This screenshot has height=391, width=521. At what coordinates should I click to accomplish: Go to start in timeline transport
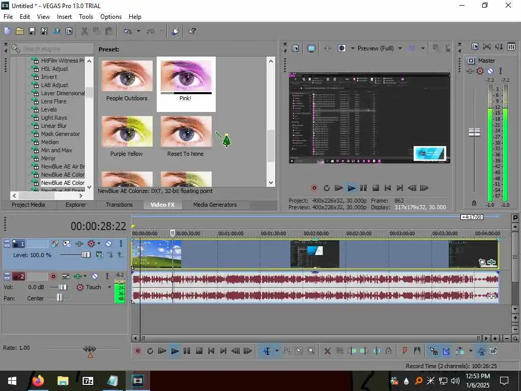[211, 351]
